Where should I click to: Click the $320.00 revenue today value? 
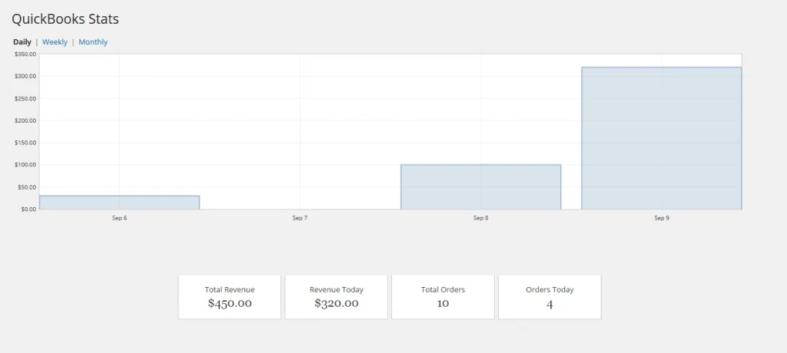[337, 303]
